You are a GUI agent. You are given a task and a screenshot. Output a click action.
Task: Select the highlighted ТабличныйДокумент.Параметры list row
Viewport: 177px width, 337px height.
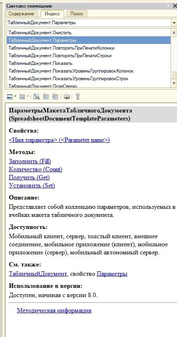pos(89,40)
